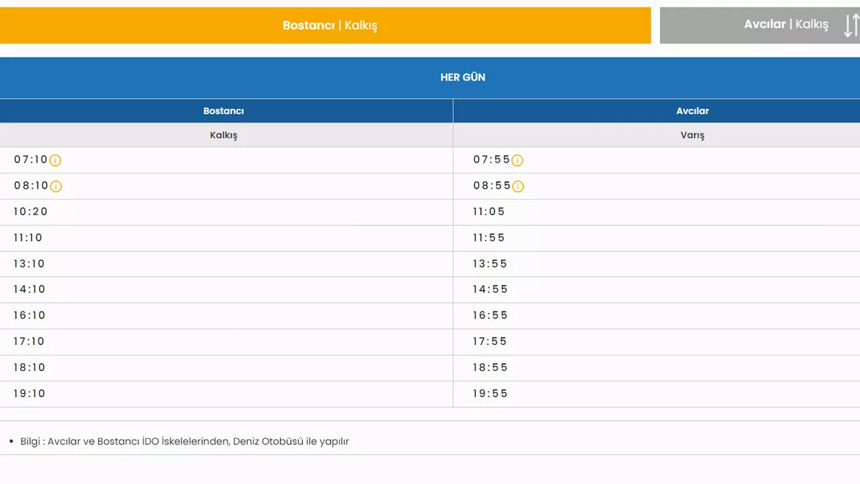Viewport: 860px width, 484px height.
Task: Click the HER GÜN schedule header
Action: point(462,77)
